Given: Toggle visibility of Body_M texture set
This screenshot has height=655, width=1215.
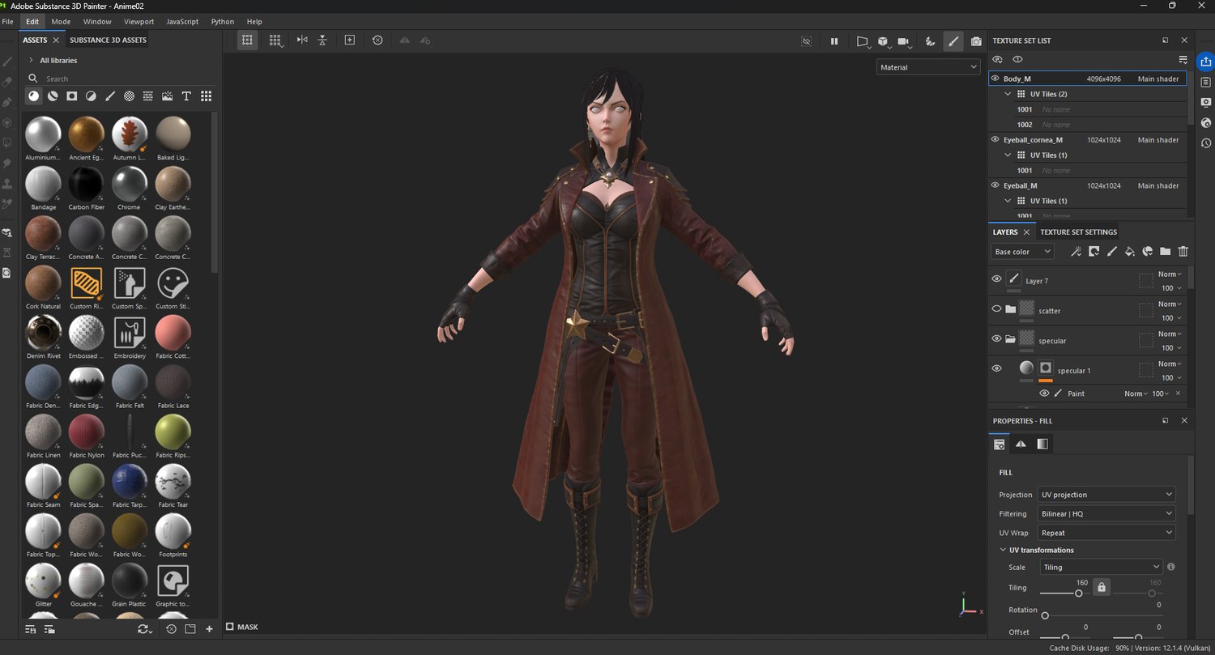Looking at the screenshot, I should click(x=995, y=79).
